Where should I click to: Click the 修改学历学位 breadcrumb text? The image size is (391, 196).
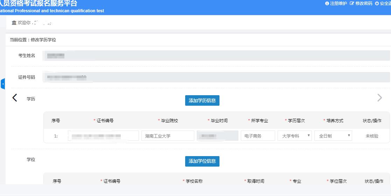(x=43, y=40)
